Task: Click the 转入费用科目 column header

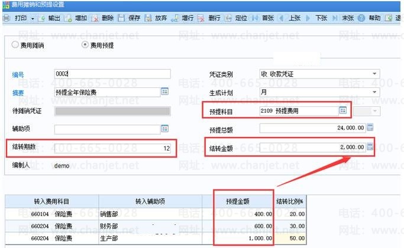Action: (52, 201)
